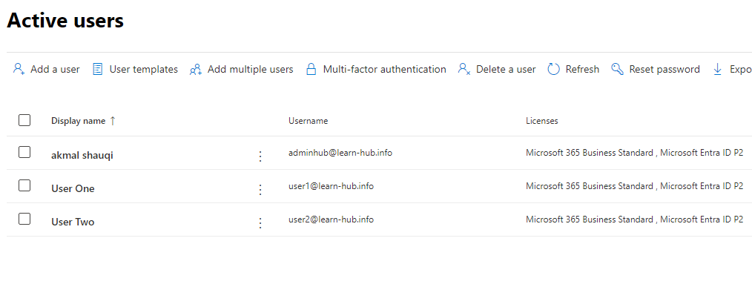Image resolution: width=752 pixels, height=307 pixels.
Task: Click the Delete a user icon
Action: pyautogui.click(x=464, y=69)
